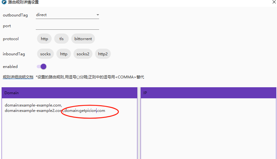Viewport: 277px width, 159px height.
Task: Click the v2rayN app icon in title bar
Action: 4,2
